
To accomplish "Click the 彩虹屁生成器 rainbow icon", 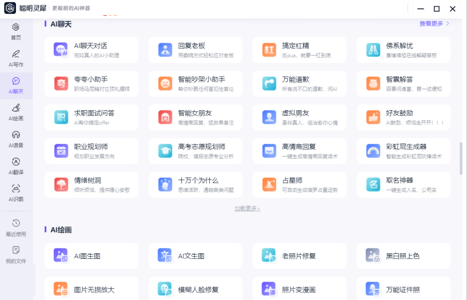I will click(x=373, y=151).
